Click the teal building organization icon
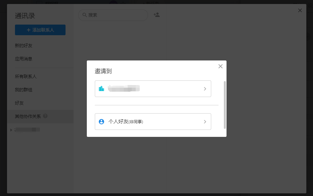The height and width of the screenshot is (196, 313). [101, 88]
